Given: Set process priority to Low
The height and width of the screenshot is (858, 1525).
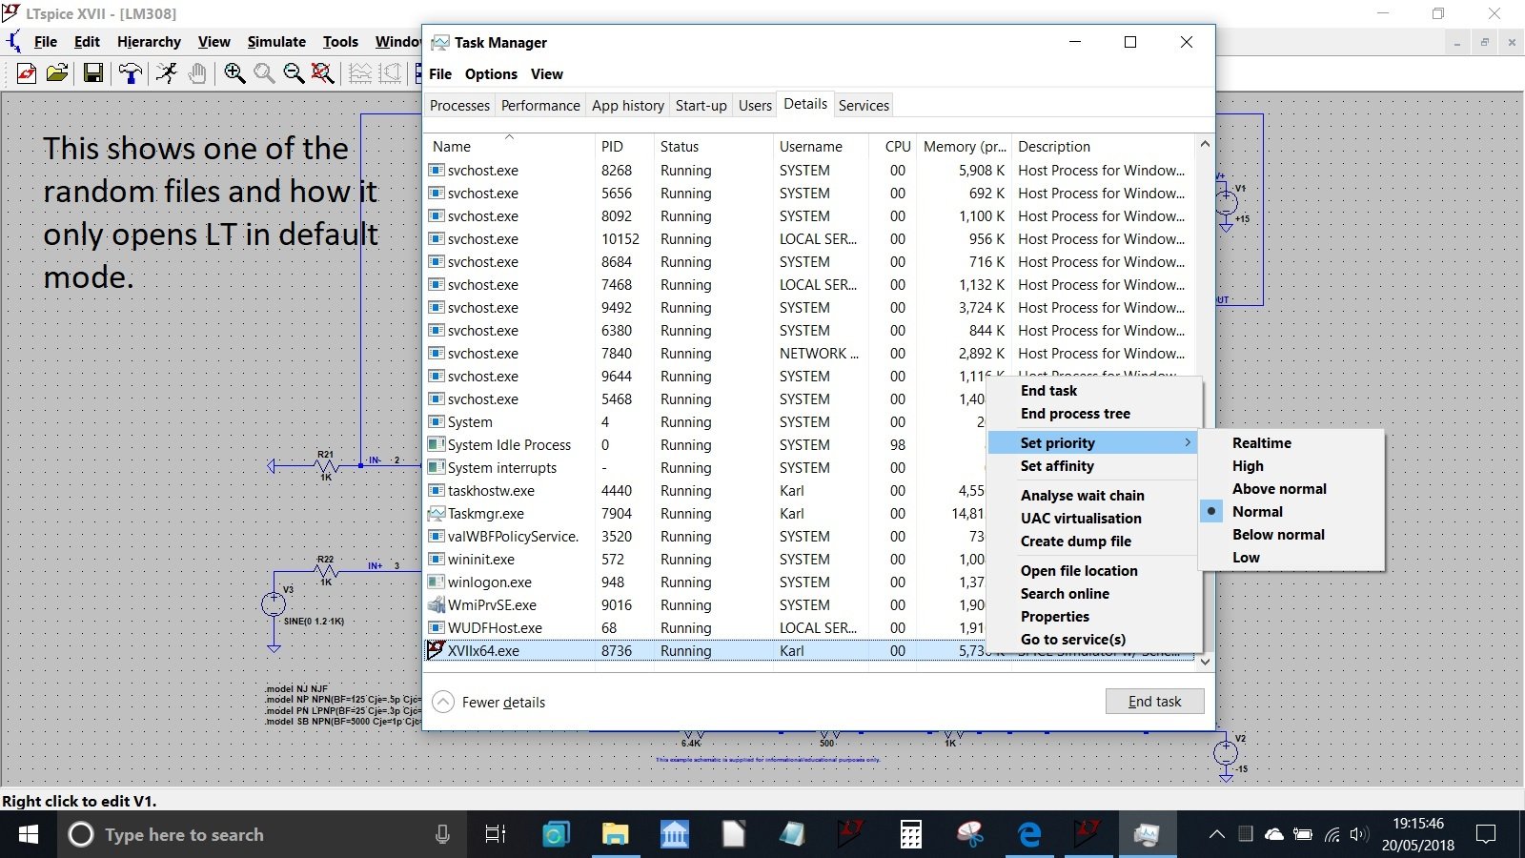Looking at the screenshot, I should tap(1246, 557).
